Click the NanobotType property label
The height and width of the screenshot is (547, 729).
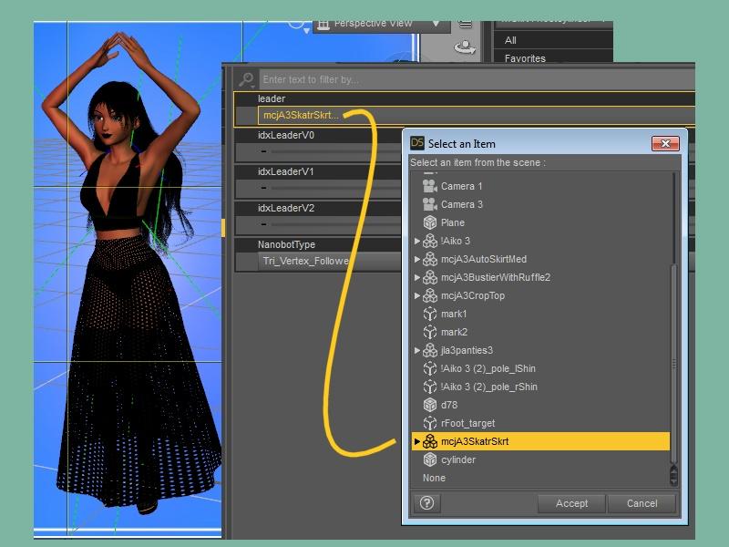pos(286,244)
